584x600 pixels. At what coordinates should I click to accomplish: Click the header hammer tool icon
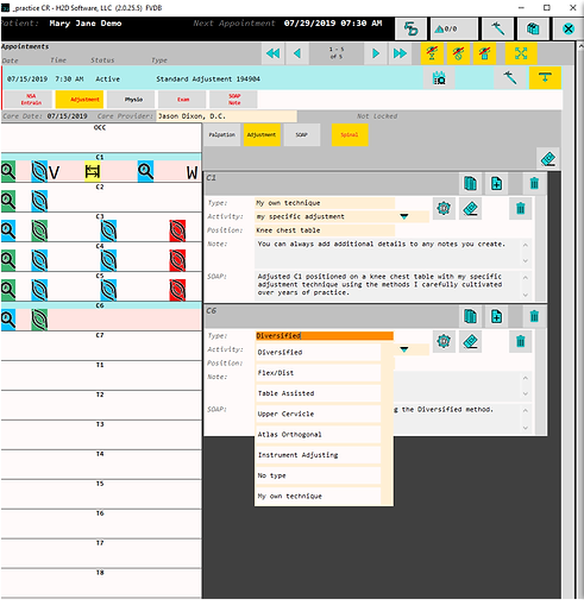(x=498, y=29)
